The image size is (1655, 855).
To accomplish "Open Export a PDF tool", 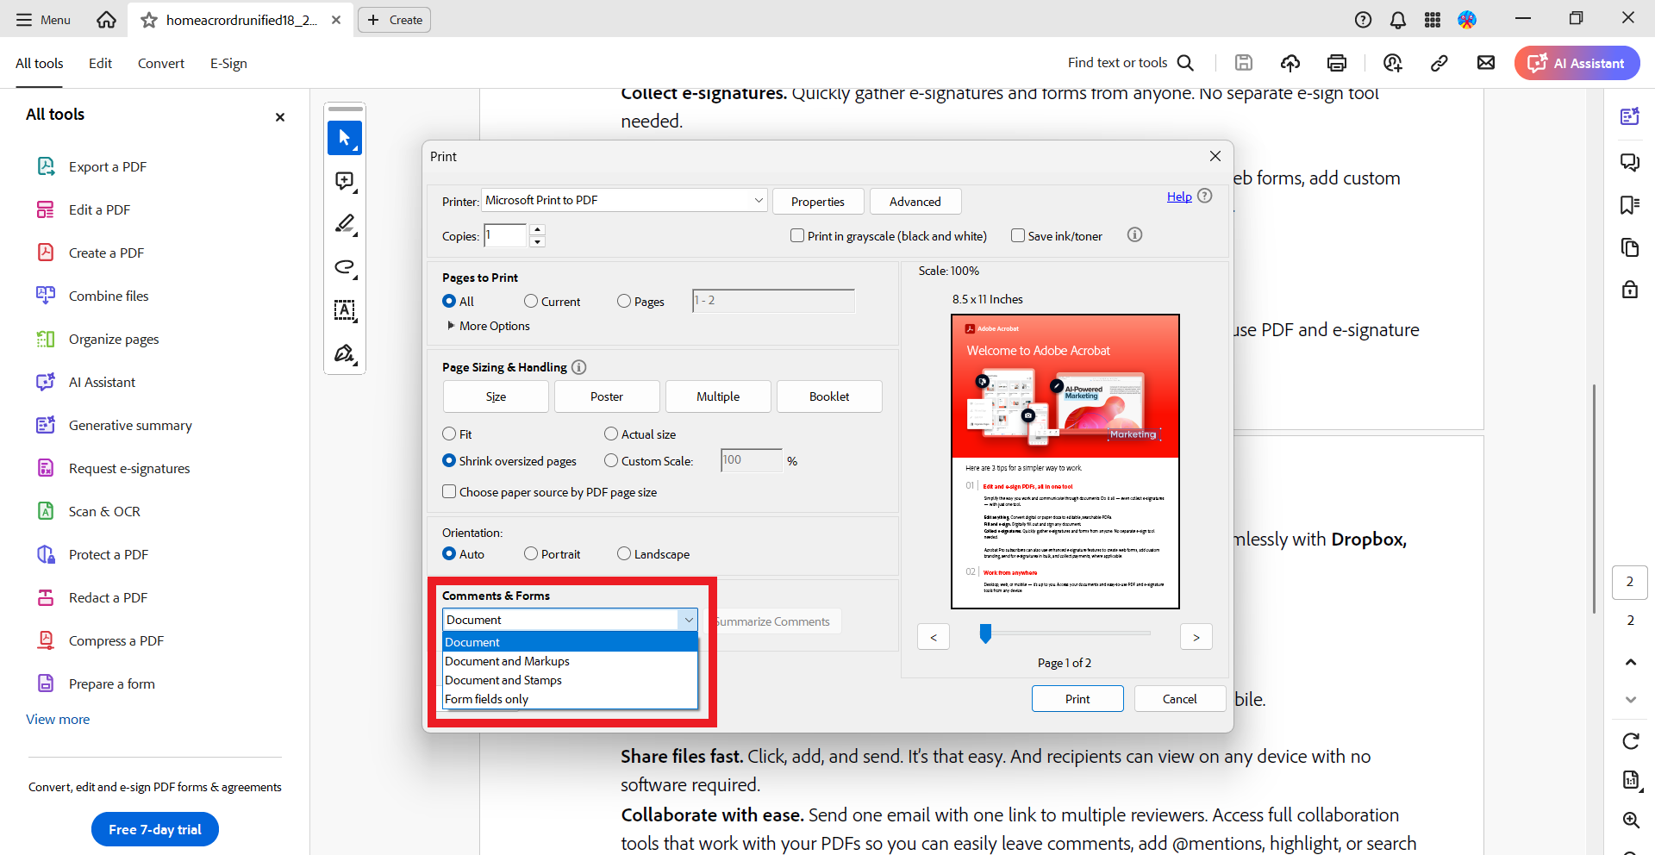I will 108,166.
